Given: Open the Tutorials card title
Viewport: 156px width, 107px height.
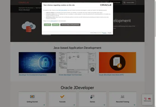Looking at the screenshot, I should (x=62, y=102).
